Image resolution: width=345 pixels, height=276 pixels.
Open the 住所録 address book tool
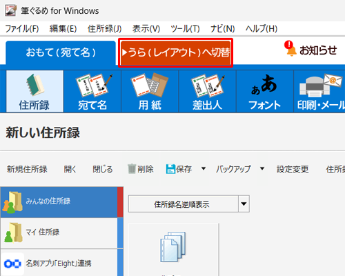point(34,91)
